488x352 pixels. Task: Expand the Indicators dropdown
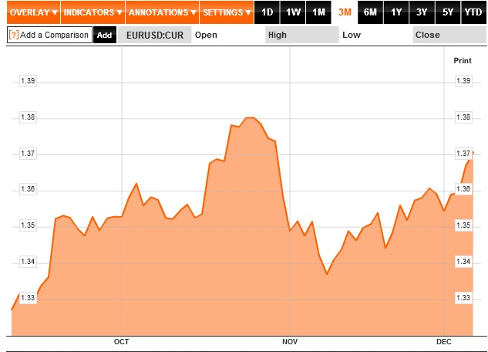point(93,12)
